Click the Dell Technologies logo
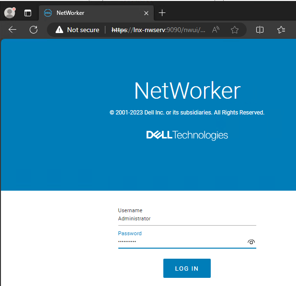This screenshot has height=286, width=296. pos(187,135)
